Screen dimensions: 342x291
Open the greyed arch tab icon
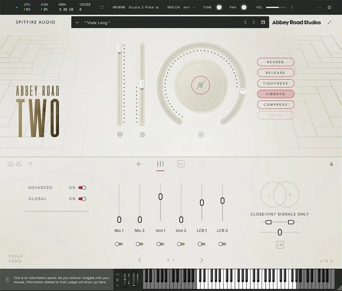coord(201,164)
